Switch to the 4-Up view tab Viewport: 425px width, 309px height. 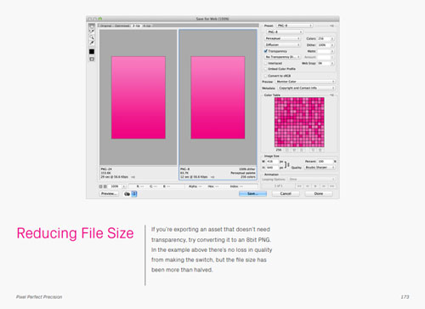tap(147, 26)
